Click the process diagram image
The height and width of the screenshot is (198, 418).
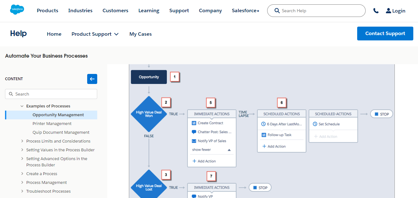pos(262,131)
